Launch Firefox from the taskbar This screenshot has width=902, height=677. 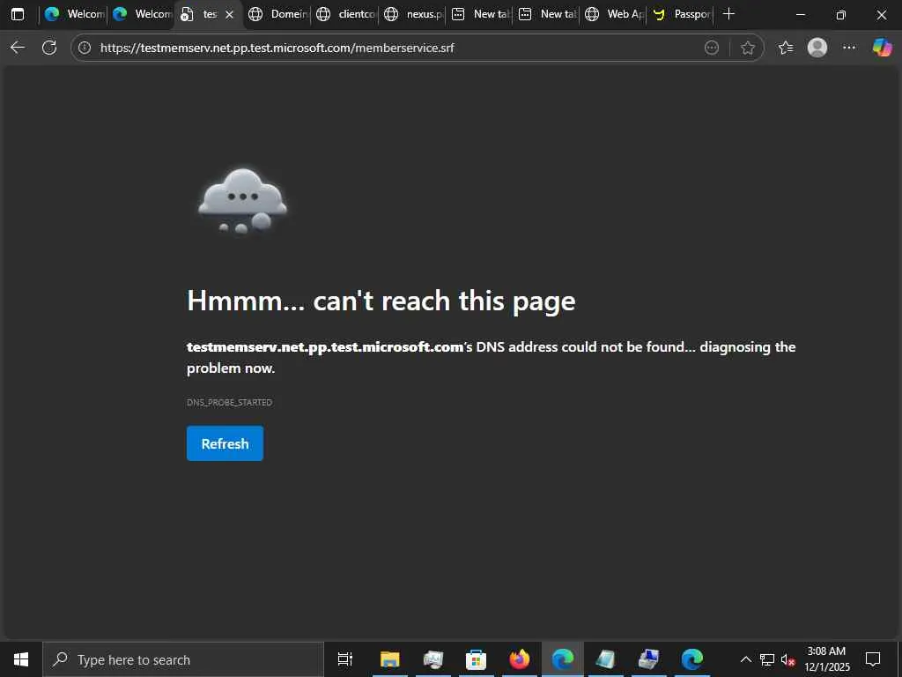[520, 659]
